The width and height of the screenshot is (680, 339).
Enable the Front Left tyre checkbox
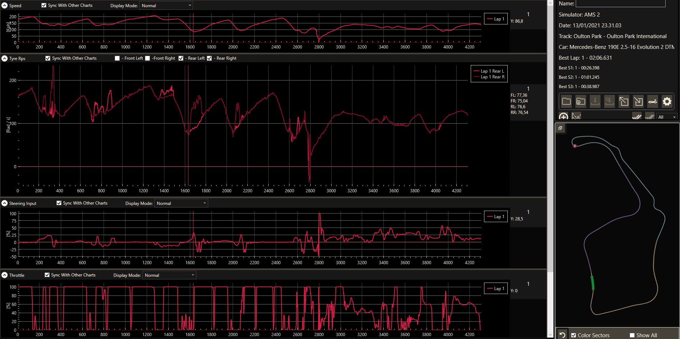tap(117, 58)
